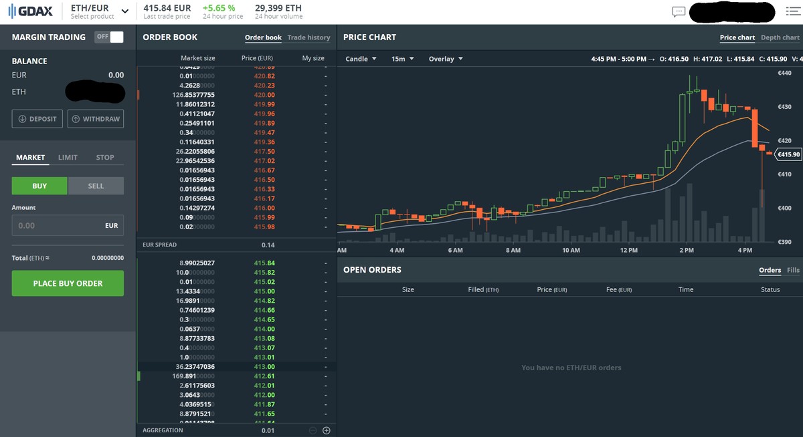Click the €415.90 current price marker
The image size is (803, 437).
coord(787,154)
